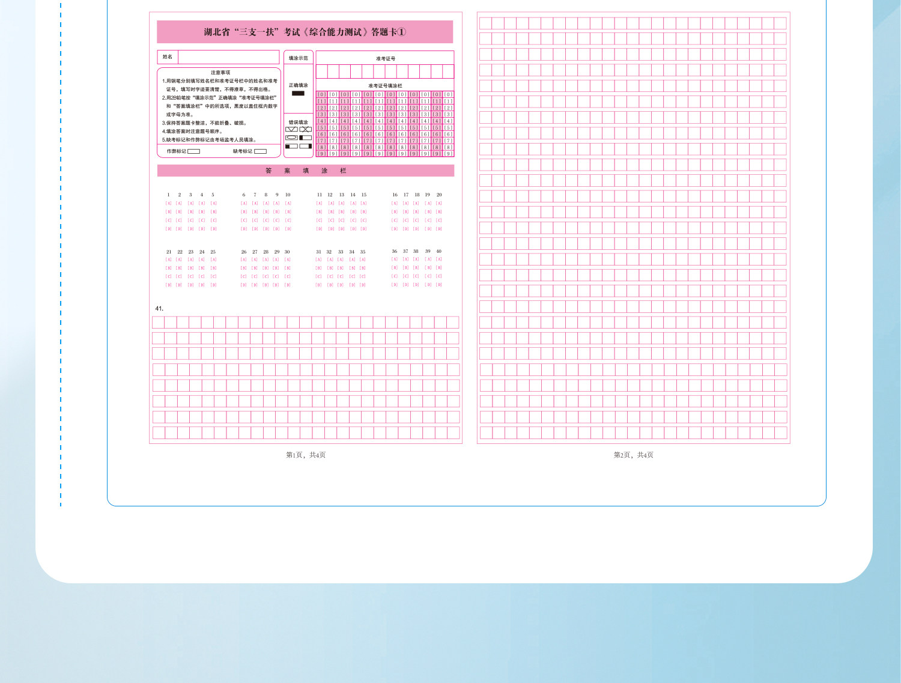Fill bubble [A] under question 40
901x683 pixels.
(x=439, y=260)
